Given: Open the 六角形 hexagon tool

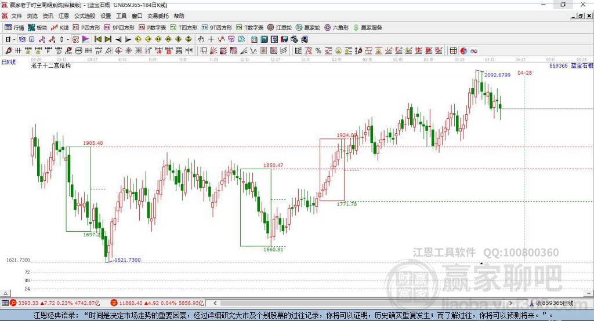Looking at the screenshot, I should coord(336,28).
